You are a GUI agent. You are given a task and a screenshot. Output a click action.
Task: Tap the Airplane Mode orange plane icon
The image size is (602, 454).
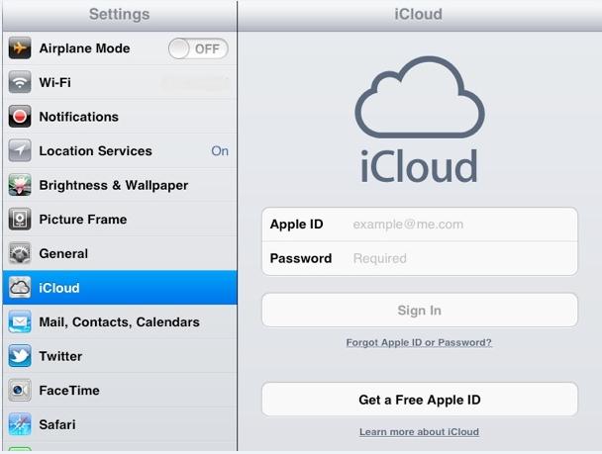[20, 48]
